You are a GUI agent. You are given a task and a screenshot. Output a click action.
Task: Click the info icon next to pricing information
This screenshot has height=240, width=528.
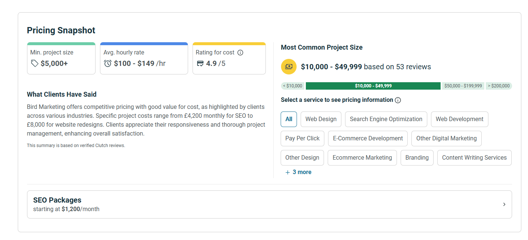[398, 100]
